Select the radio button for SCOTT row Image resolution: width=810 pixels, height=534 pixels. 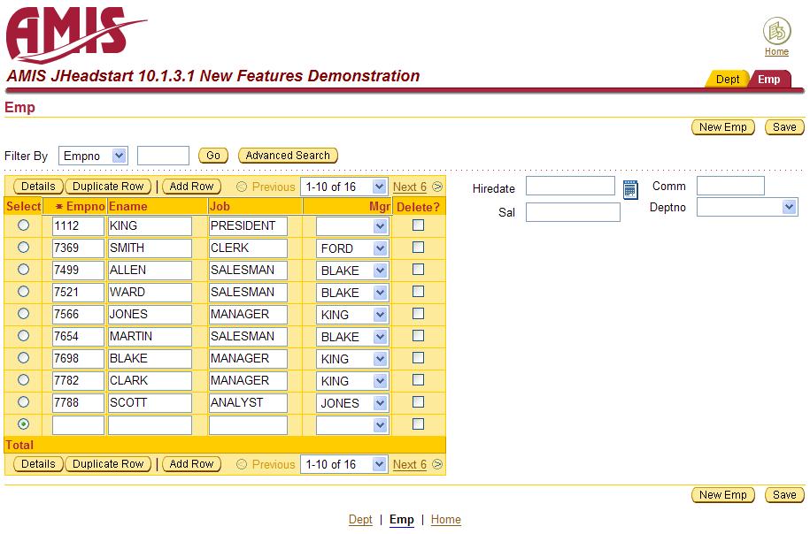(24, 402)
